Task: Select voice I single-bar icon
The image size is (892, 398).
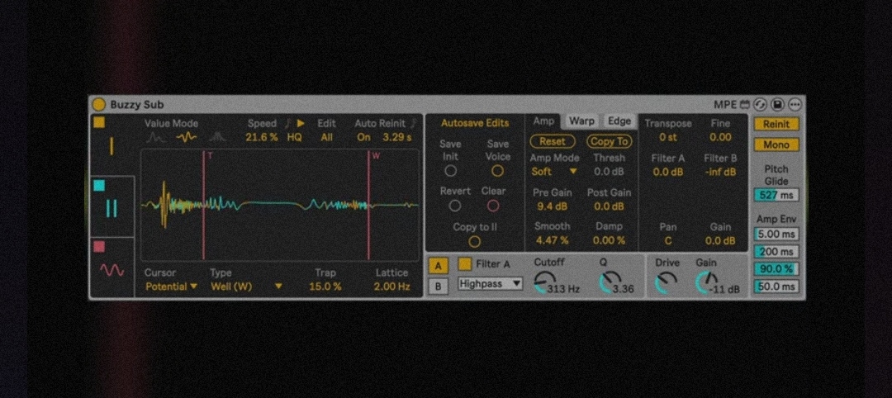Action: pyautogui.click(x=111, y=147)
